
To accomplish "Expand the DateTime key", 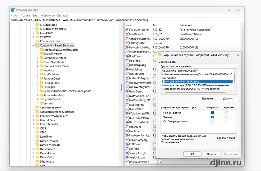I will pos(34,137).
